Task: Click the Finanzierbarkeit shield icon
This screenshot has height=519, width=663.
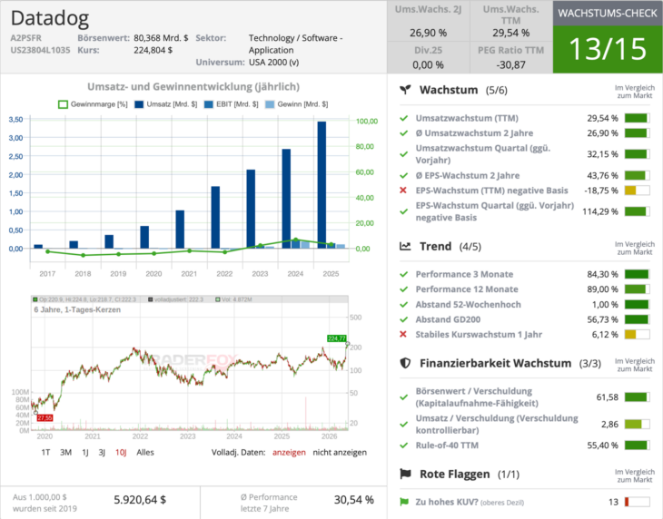Action: click(x=405, y=363)
